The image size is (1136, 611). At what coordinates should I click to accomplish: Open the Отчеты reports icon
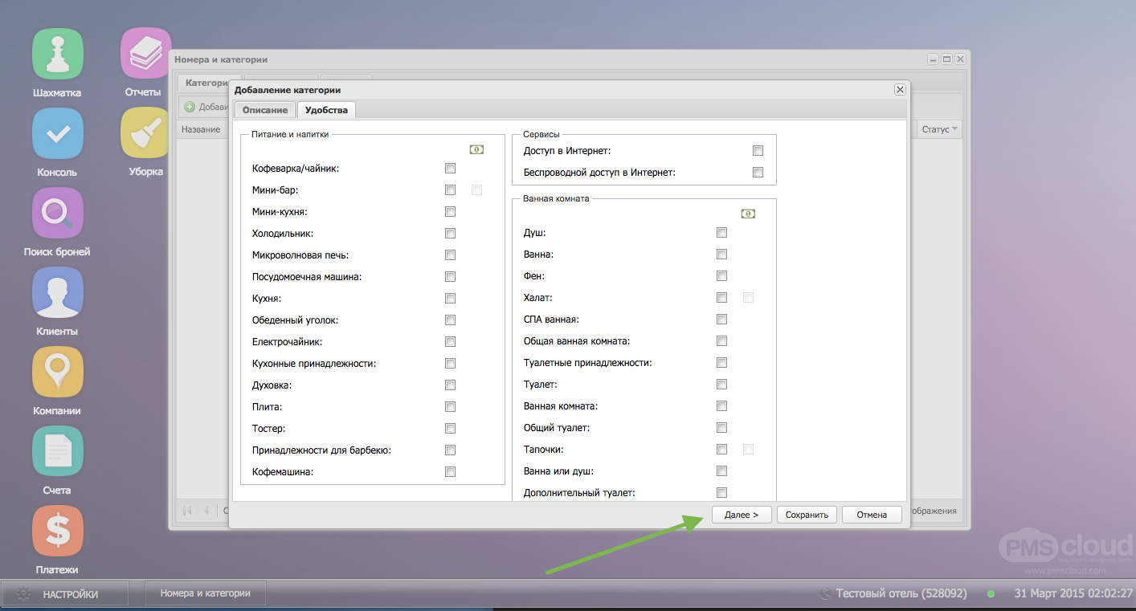(x=145, y=54)
